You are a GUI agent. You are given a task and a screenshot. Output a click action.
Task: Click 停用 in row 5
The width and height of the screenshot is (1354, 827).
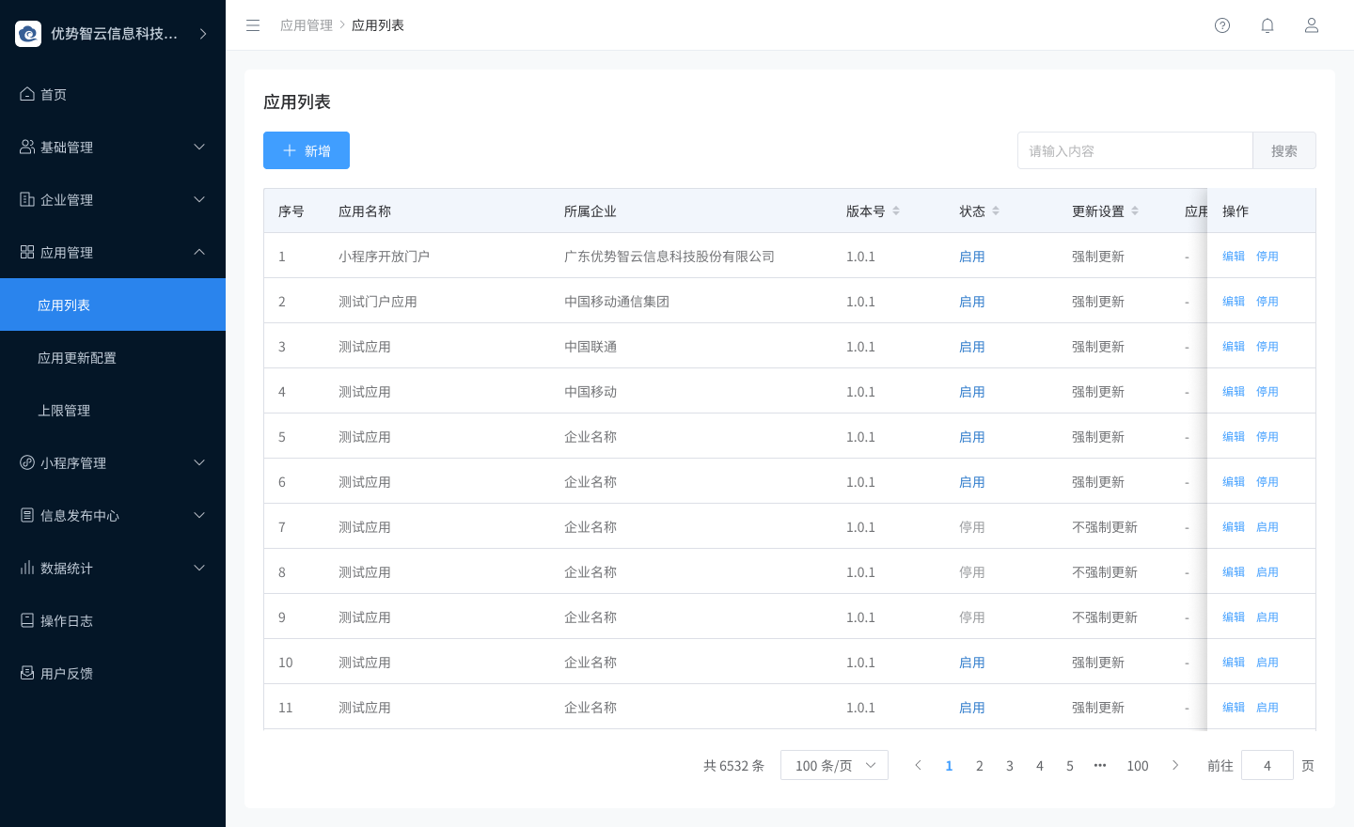[1267, 436]
